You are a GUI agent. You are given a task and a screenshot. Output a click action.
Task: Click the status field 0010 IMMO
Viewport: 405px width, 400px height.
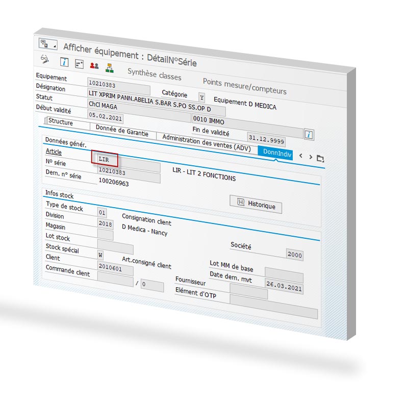[247, 126]
